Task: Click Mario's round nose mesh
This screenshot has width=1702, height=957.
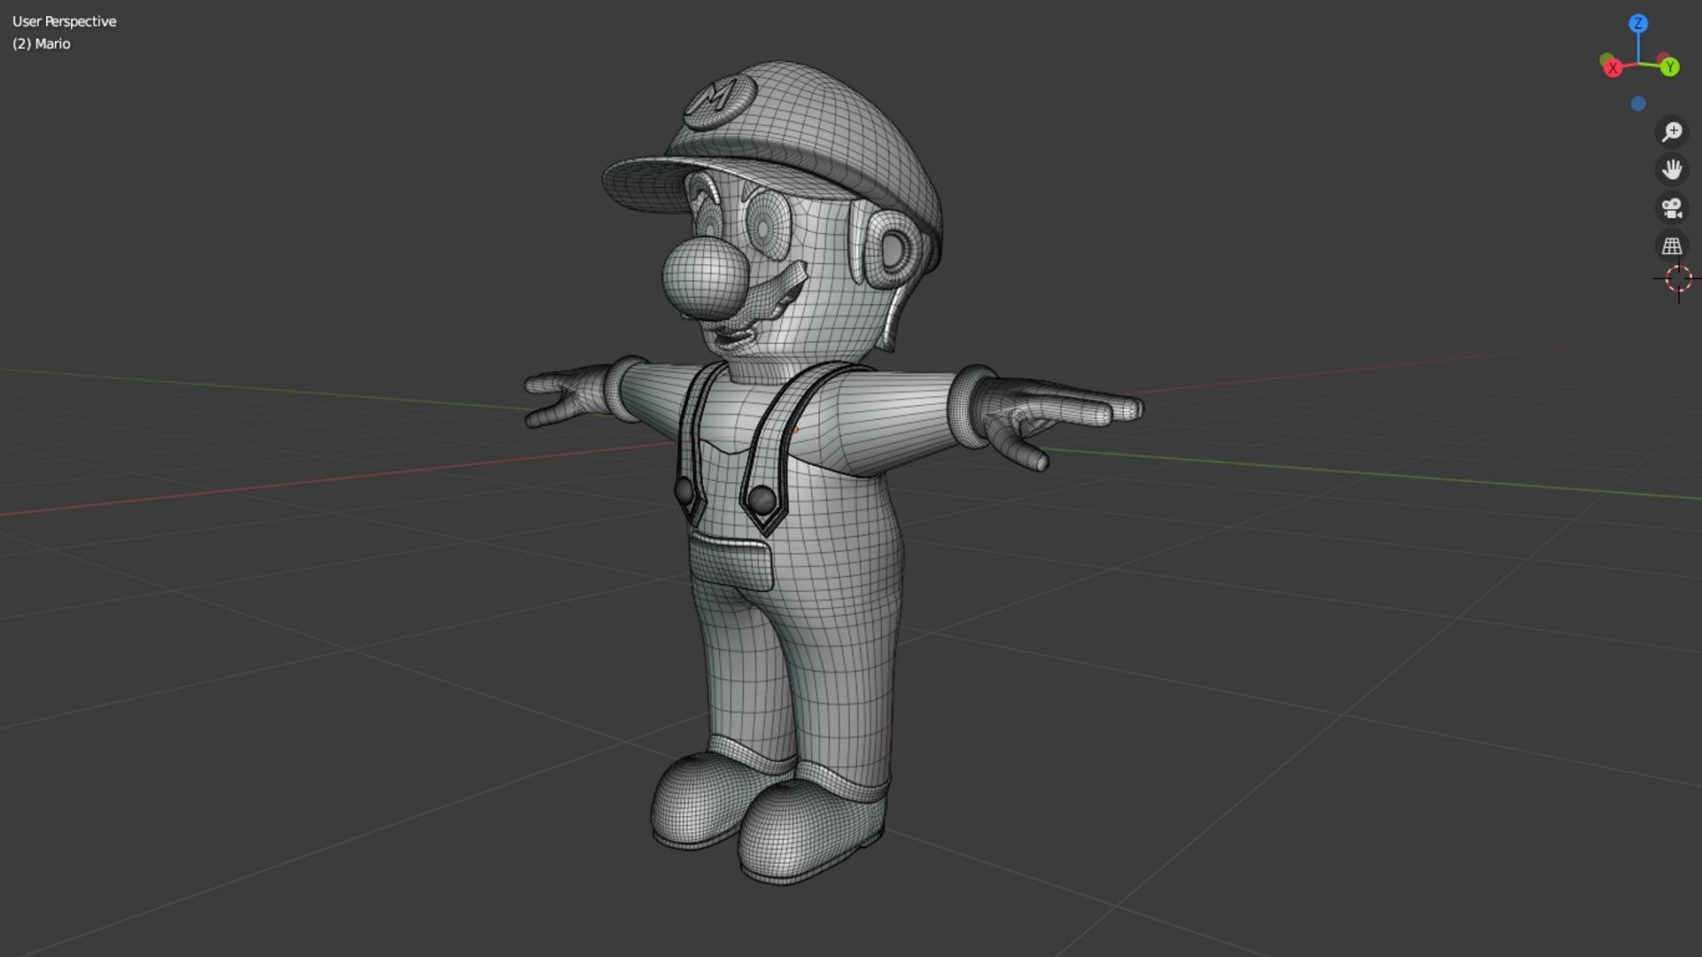Action: (707, 279)
